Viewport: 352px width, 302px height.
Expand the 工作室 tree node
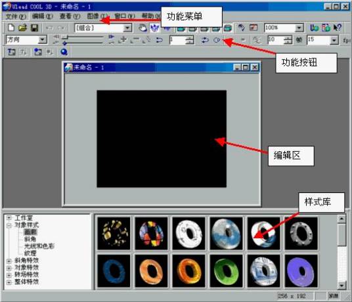9,218
